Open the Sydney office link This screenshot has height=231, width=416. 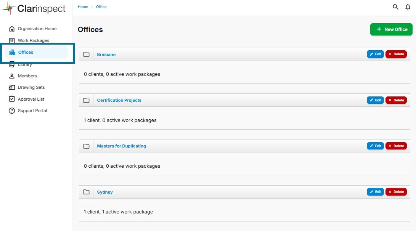[x=105, y=192]
